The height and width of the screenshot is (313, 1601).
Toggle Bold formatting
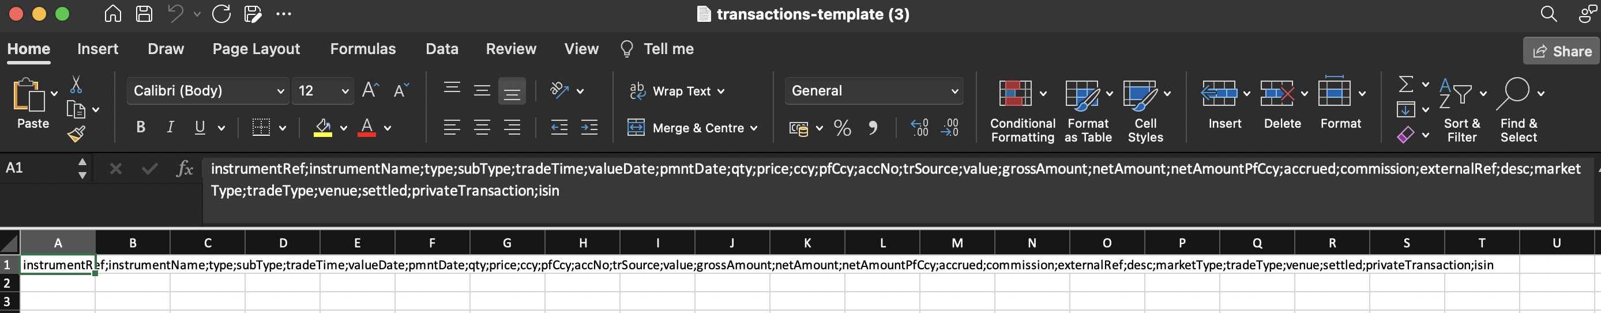pos(141,128)
